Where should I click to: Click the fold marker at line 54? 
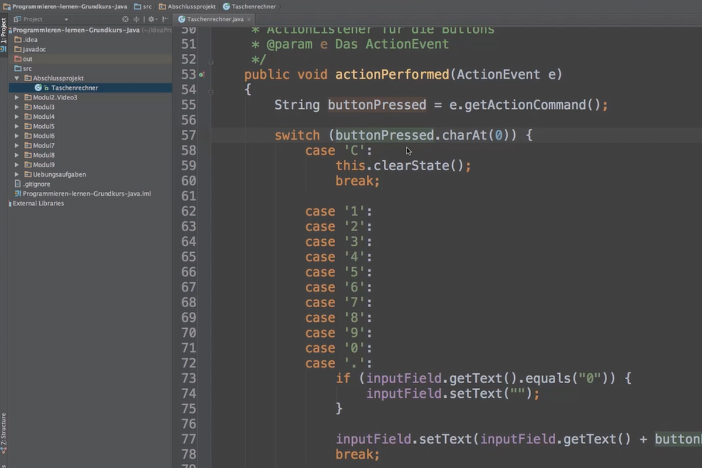coord(211,92)
